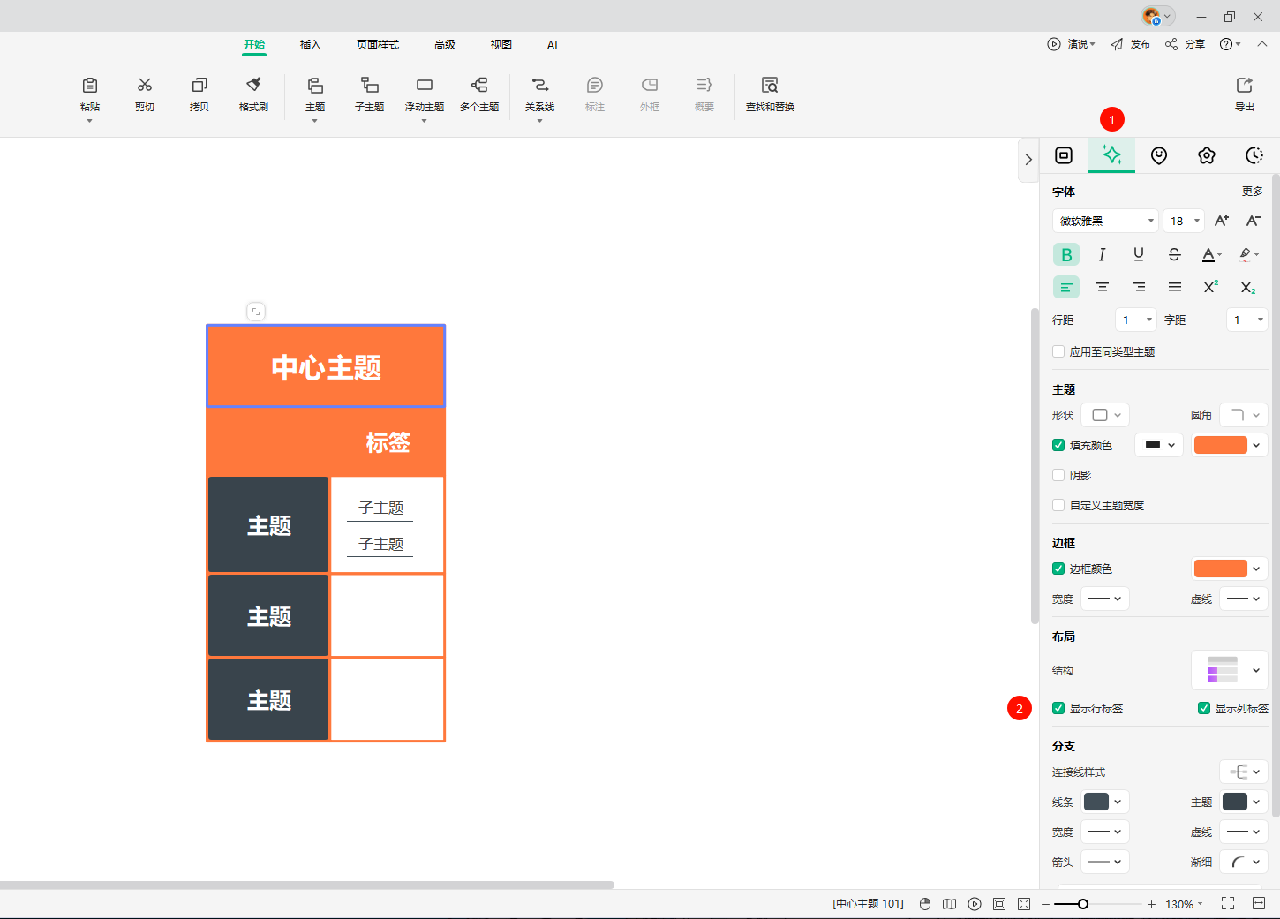1280x919 pixels.
Task: Apply strikethrough formatting
Action: [x=1174, y=254]
